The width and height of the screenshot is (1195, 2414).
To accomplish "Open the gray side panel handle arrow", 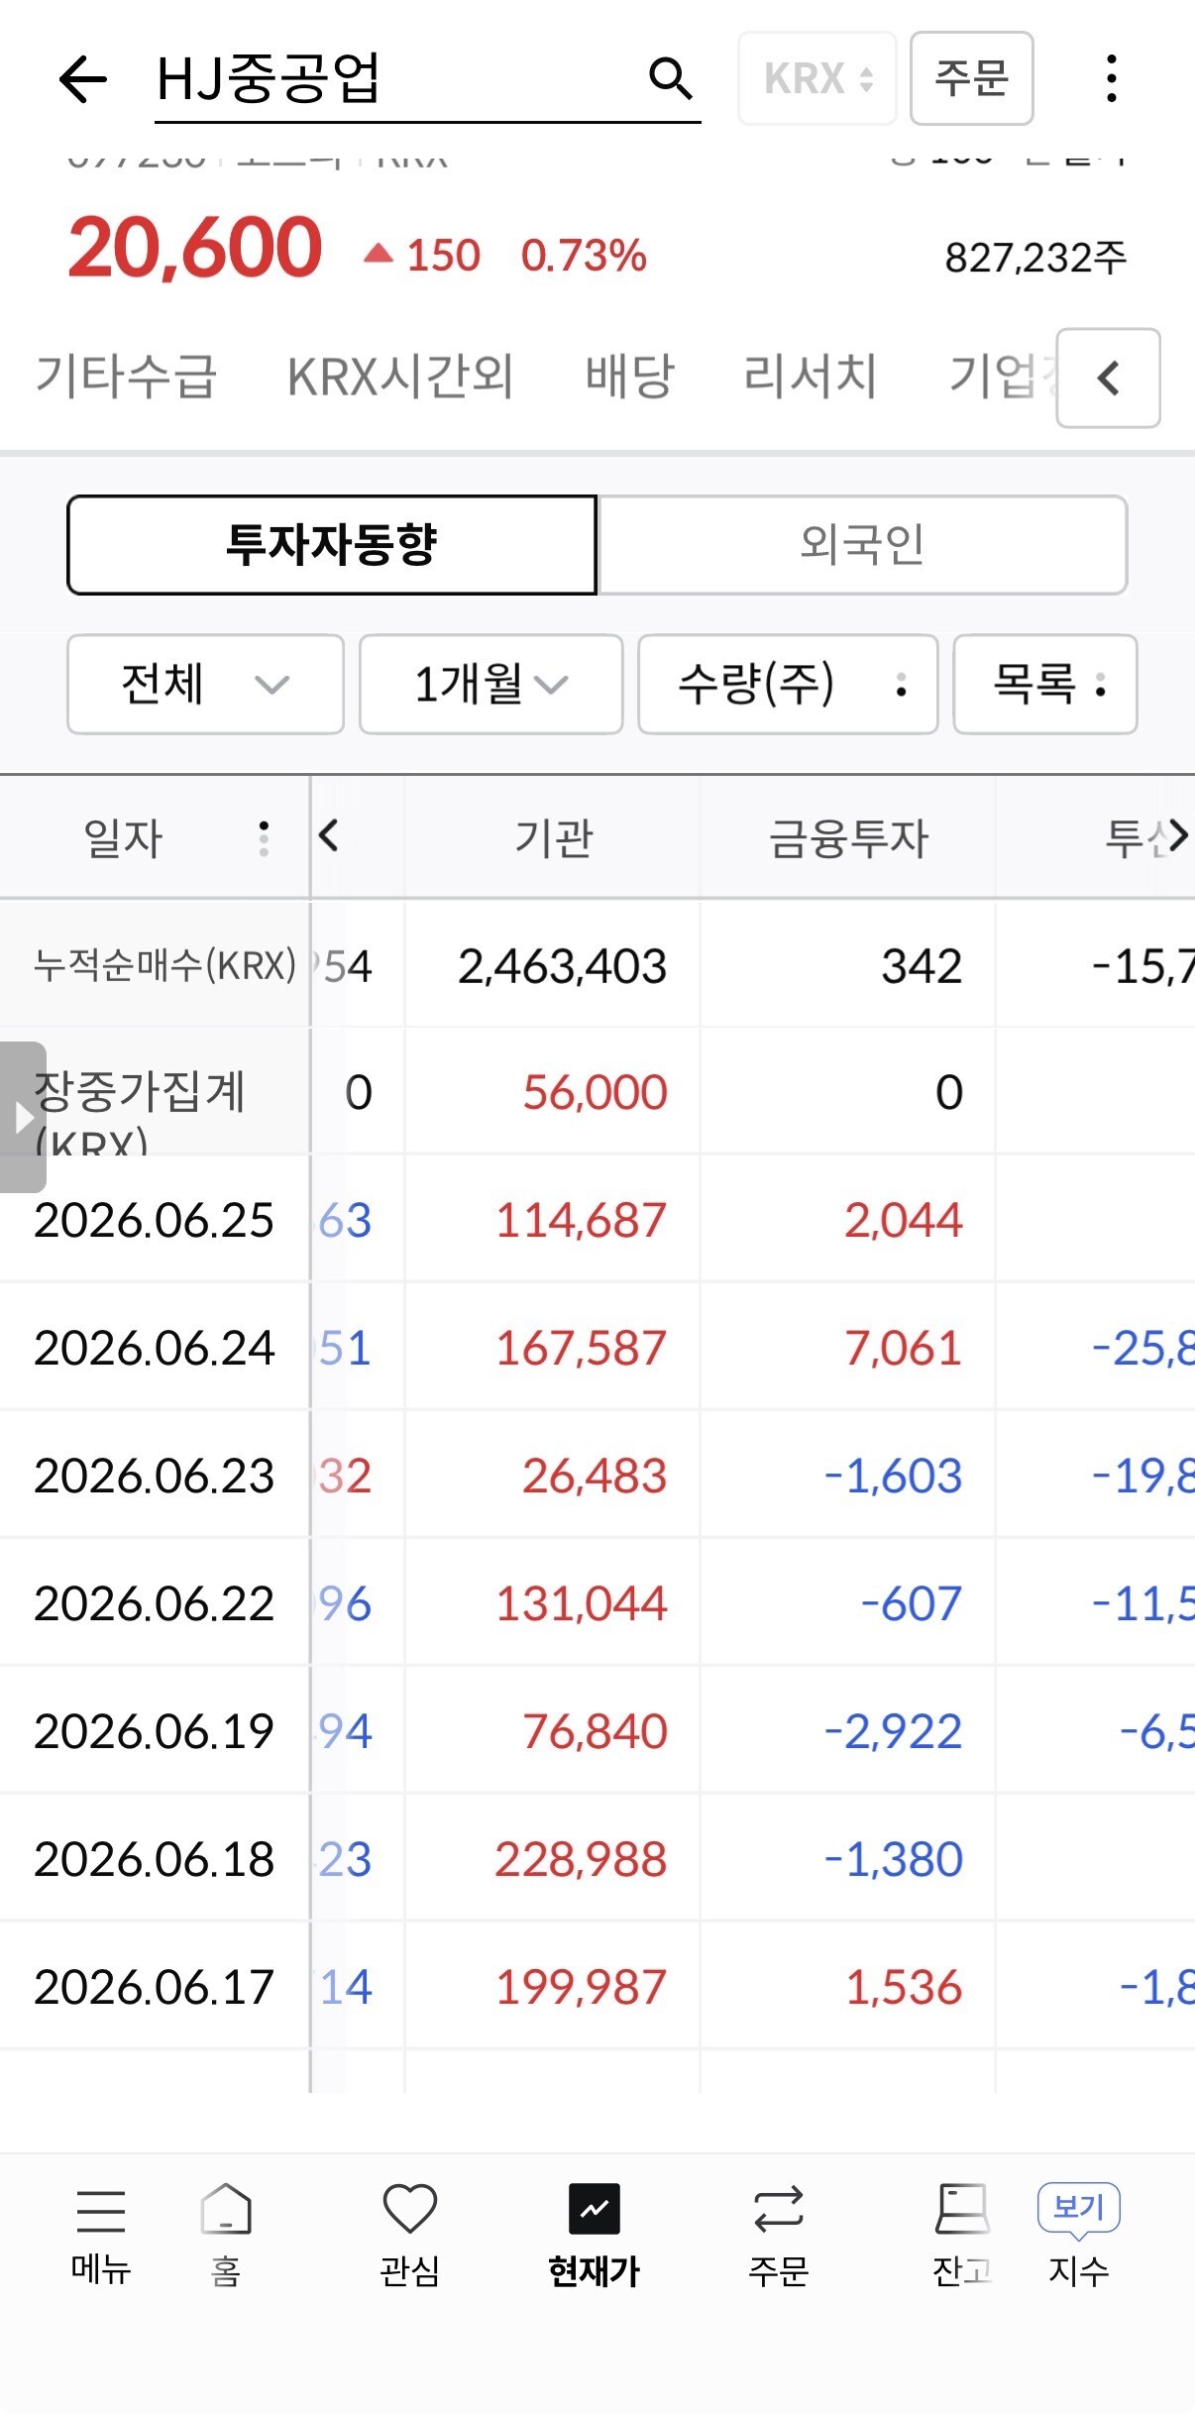I will 23,1117.
